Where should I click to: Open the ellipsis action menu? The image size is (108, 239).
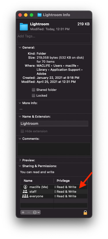(x=36, y=213)
